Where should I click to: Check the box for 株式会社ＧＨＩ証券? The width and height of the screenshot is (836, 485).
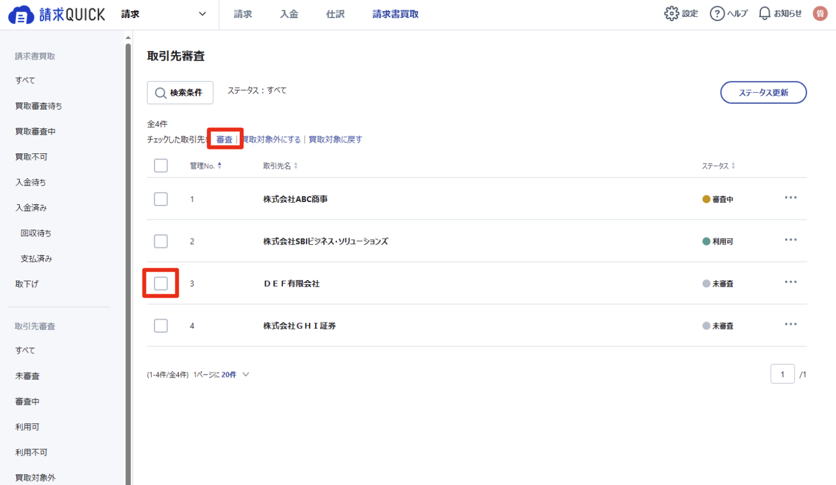click(161, 325)
